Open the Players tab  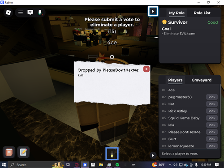point(175,80)
